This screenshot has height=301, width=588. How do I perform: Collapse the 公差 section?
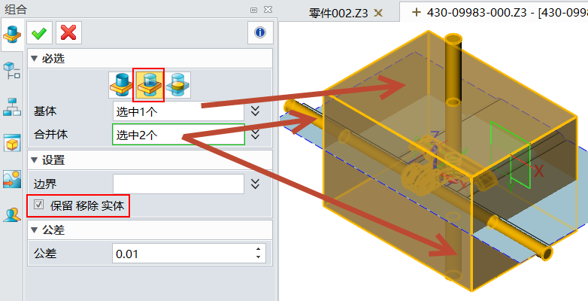(x=34, y=230)
